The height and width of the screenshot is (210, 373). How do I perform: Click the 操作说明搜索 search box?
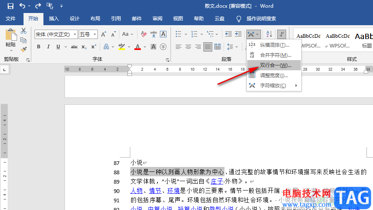(x=261, y=19)
